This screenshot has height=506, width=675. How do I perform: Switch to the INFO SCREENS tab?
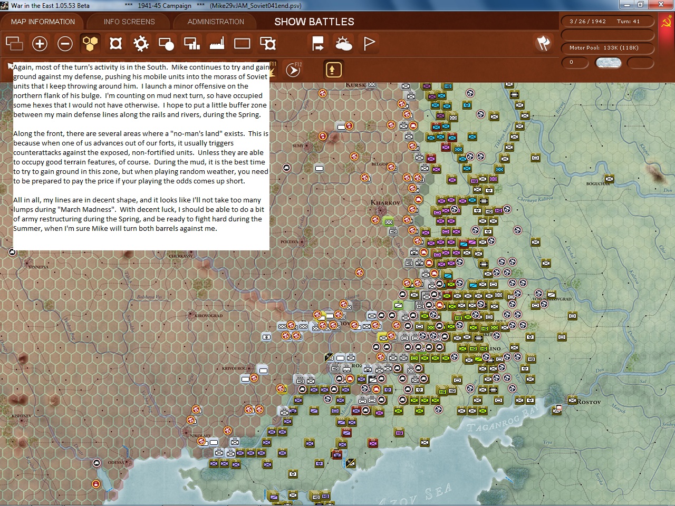129,22
